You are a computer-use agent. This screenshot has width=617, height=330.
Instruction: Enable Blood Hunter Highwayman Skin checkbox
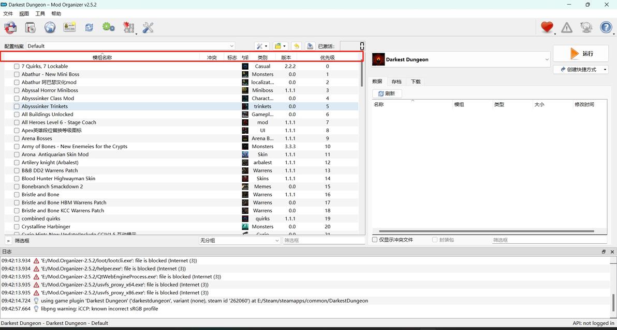click(x=17, y=179)
